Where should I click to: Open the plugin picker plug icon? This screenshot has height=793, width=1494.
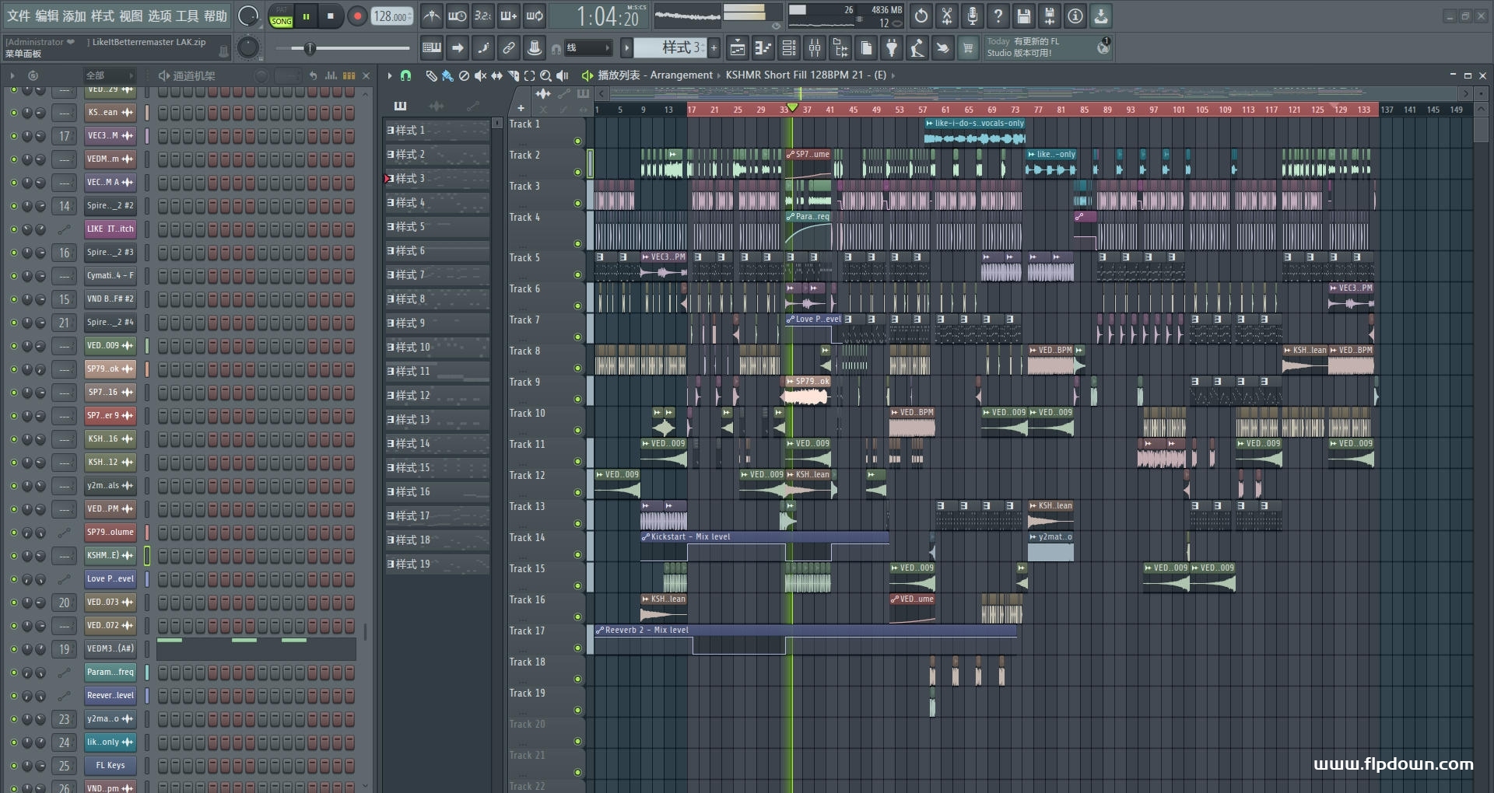pyautogui.click(x=892, y=48)
